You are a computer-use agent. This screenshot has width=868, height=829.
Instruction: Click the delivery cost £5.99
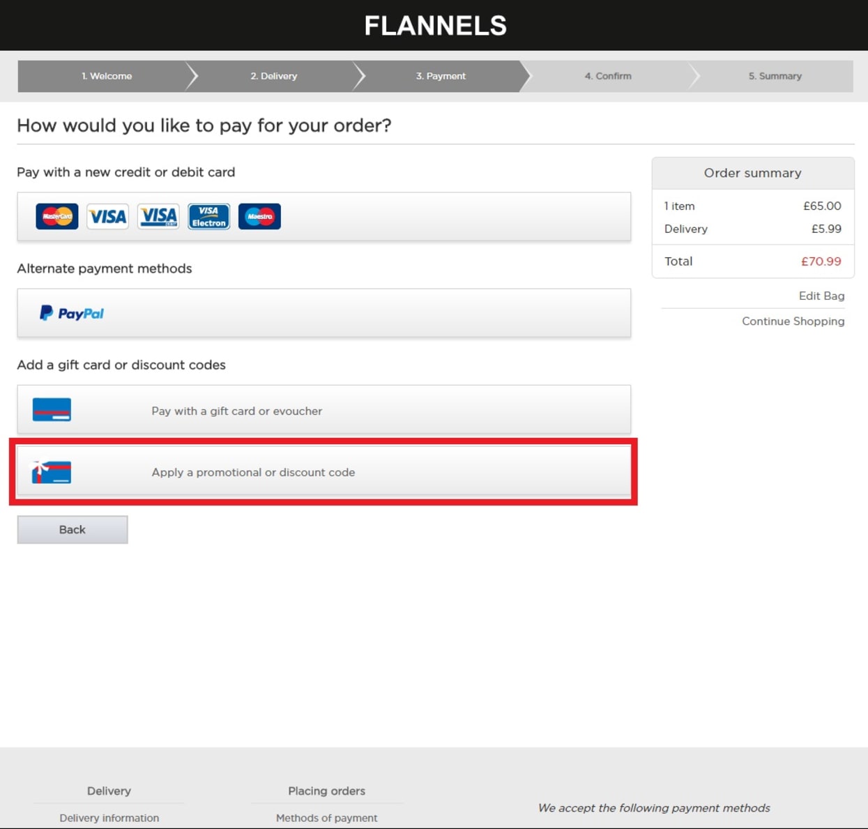[826, 229]
